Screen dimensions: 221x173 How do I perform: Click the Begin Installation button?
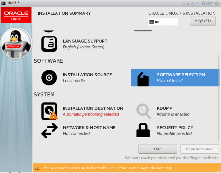point(200,149)
